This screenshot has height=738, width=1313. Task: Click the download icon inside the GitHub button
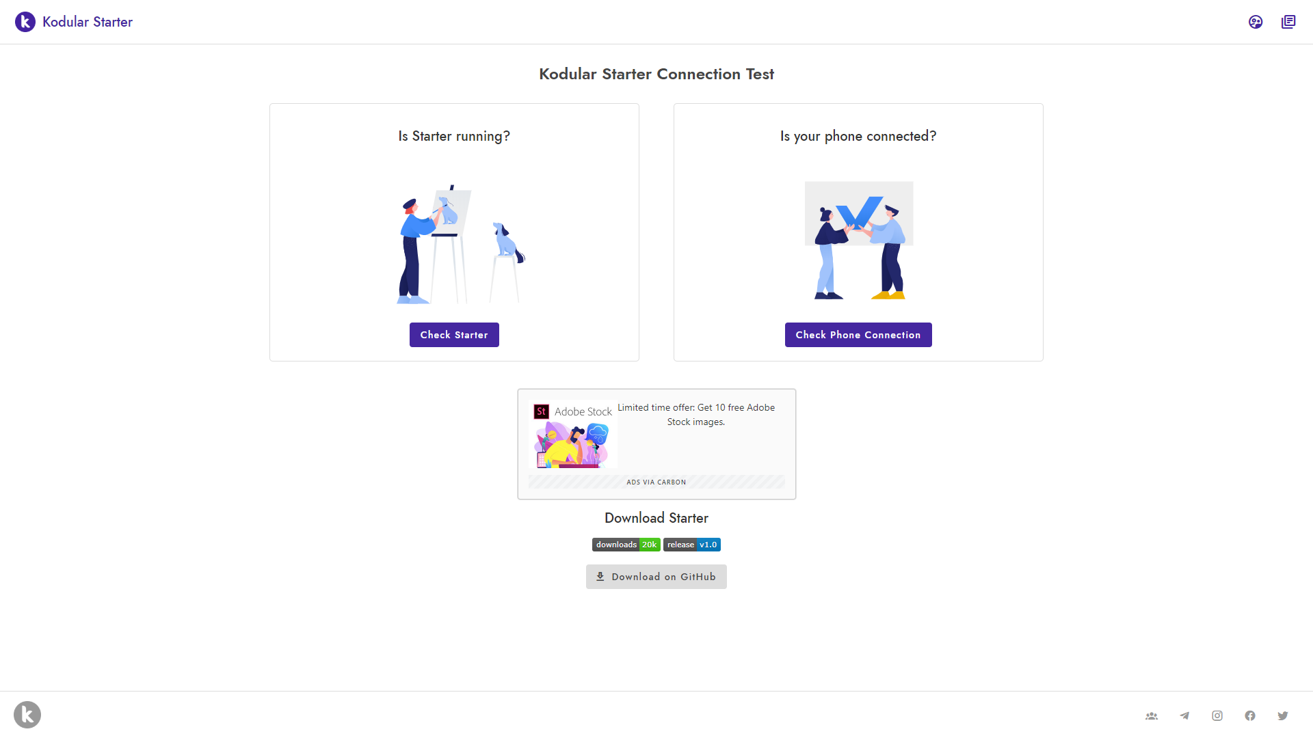click(x=600, y=576)
